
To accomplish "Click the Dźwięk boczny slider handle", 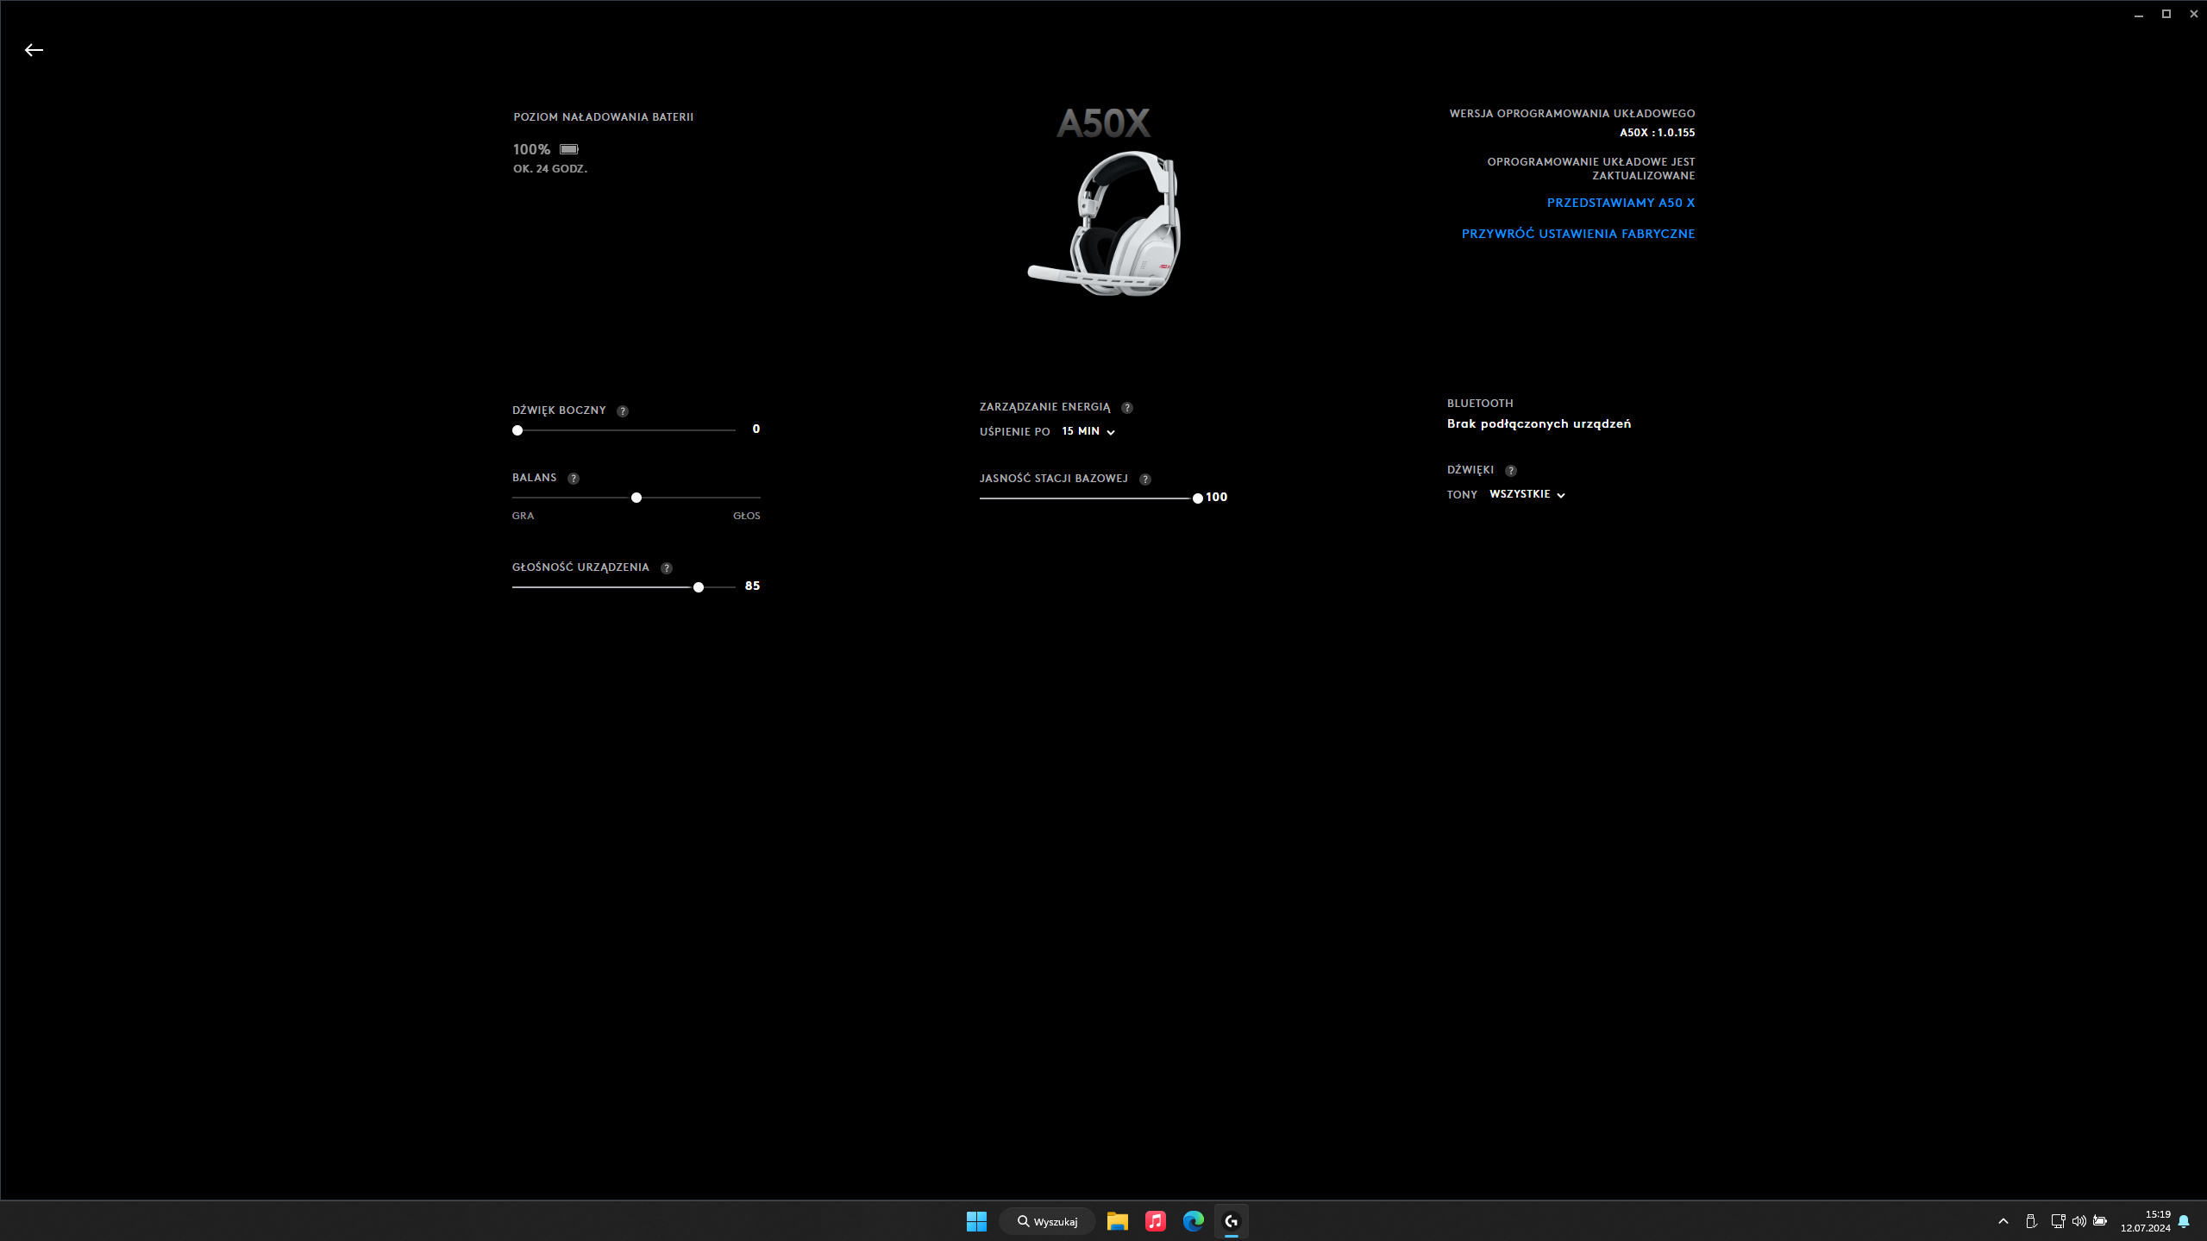I will tap(517, 430).
